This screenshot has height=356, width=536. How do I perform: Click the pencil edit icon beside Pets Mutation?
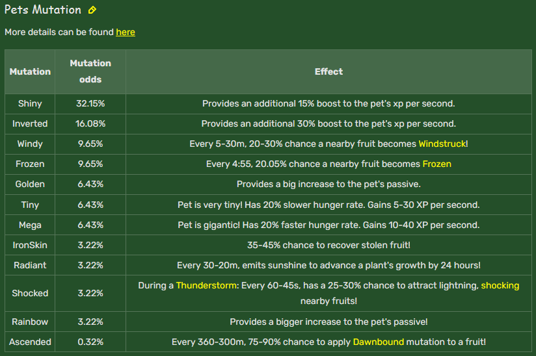pos(92,10)
